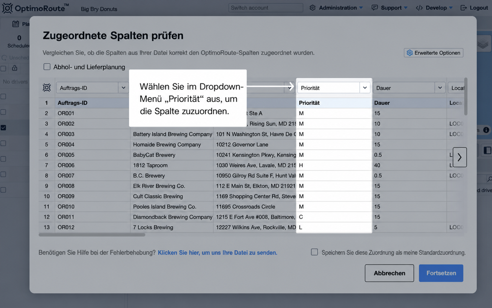Uncheck the ticked checkbox in the background sidebar
The height and width of the screenshot is (308, 492).
coord(3,128)
